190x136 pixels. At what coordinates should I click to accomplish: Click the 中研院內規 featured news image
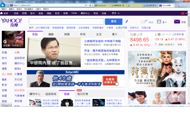[54, 52]
